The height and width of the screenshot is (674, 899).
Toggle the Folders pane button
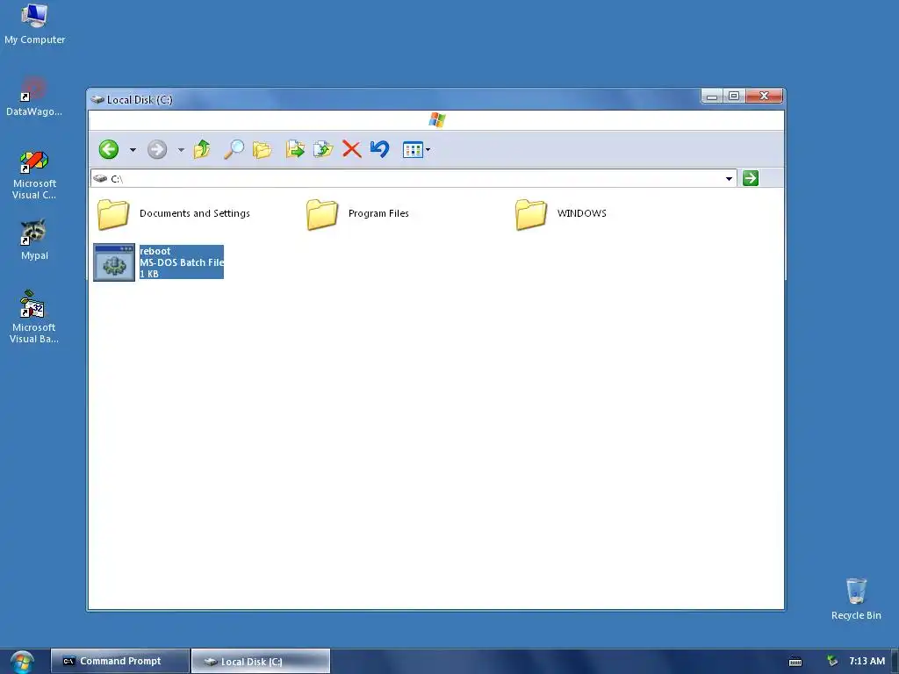262,149
